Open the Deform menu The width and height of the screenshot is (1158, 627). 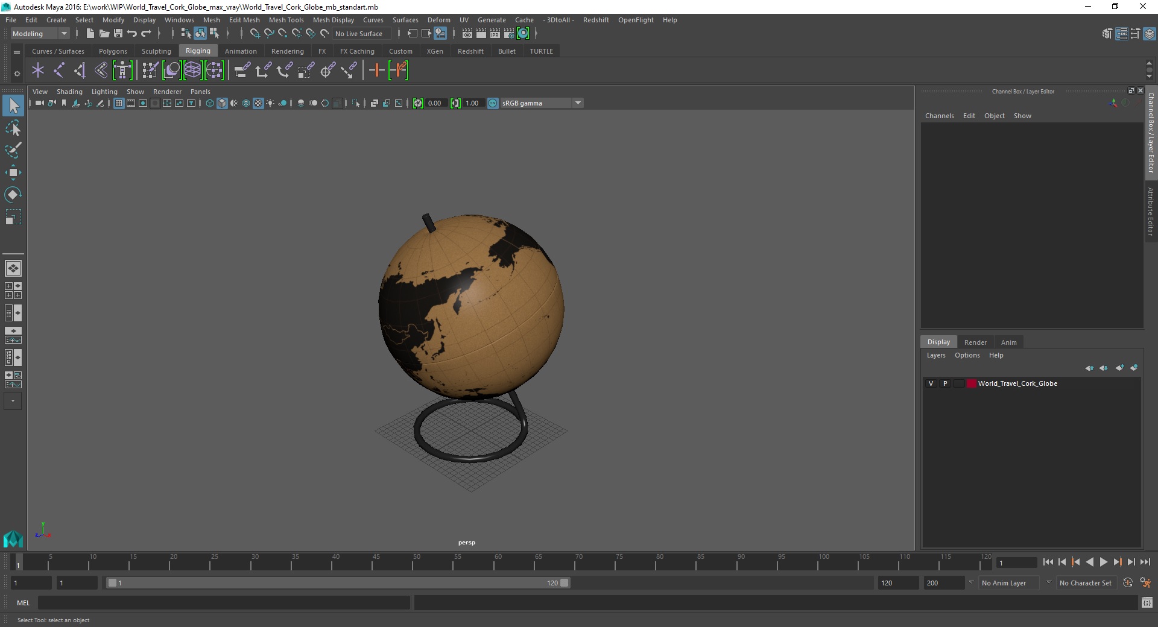pos(438,20)
